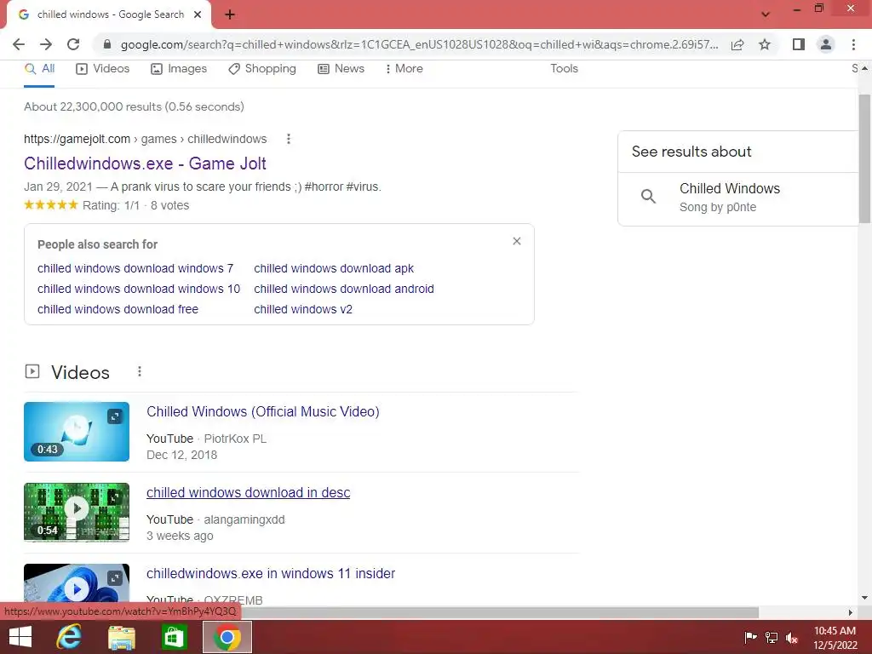Reload the Google search page

(73, 44)
